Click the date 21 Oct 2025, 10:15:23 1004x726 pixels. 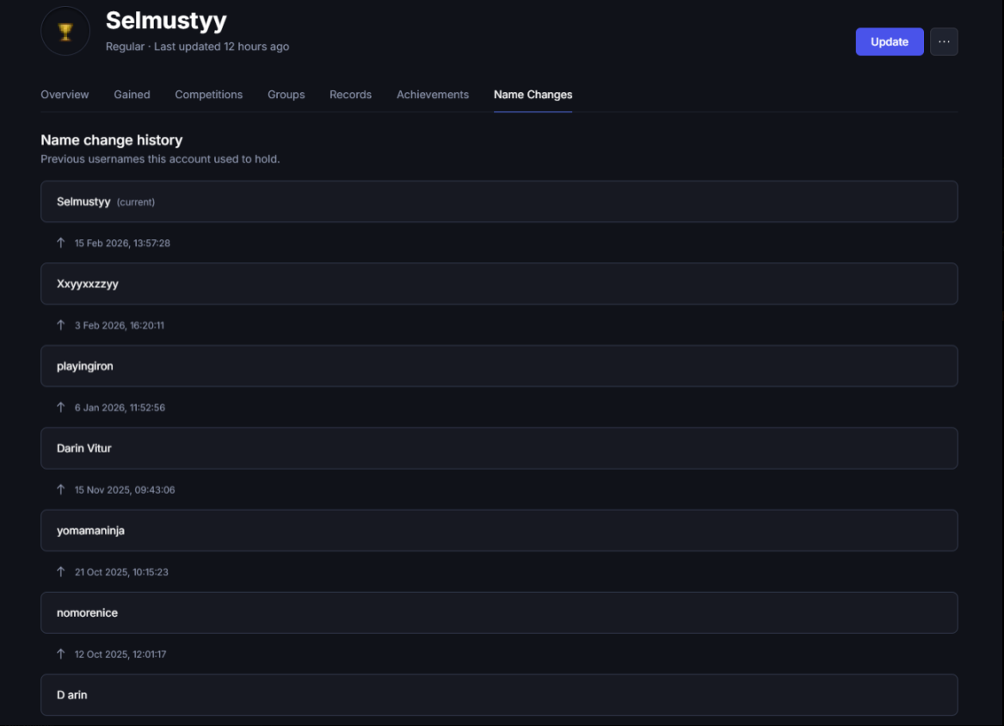pyautogui.click(x=121, y=572)
